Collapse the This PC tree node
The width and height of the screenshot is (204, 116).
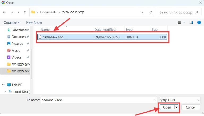tap(3, 85)
